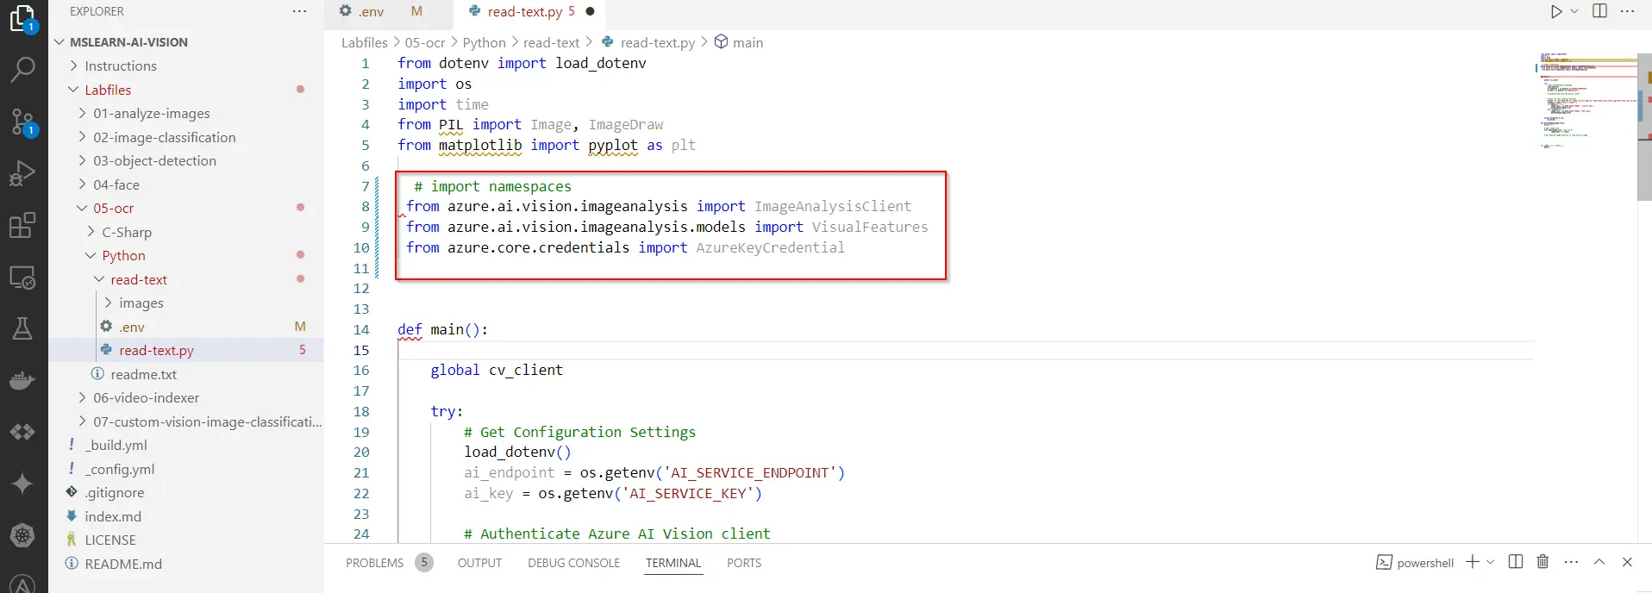
Task: Click the code minimap overview
Action: point(1585,103)
